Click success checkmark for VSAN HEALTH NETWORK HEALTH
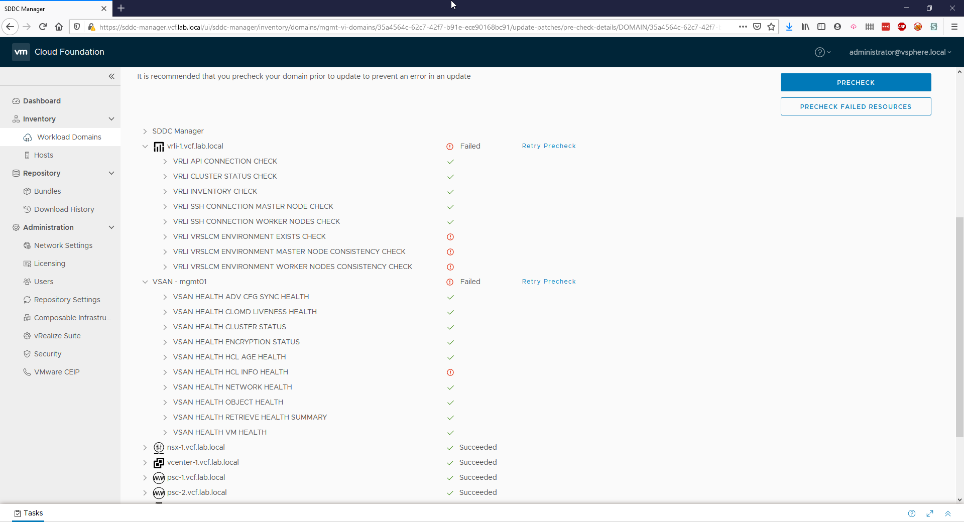Viewport: 964px width, 522px height. point(450,387)
